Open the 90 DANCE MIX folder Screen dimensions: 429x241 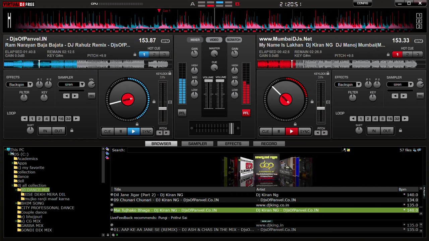pos(35,190)
